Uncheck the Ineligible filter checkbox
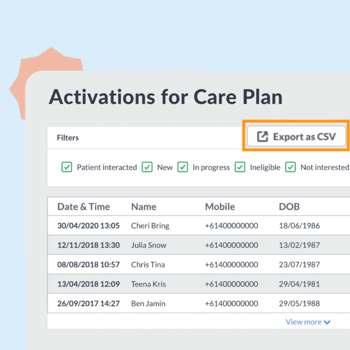This screenshot has width=350, height=350. pyautogui.click(x=240, y=167)
